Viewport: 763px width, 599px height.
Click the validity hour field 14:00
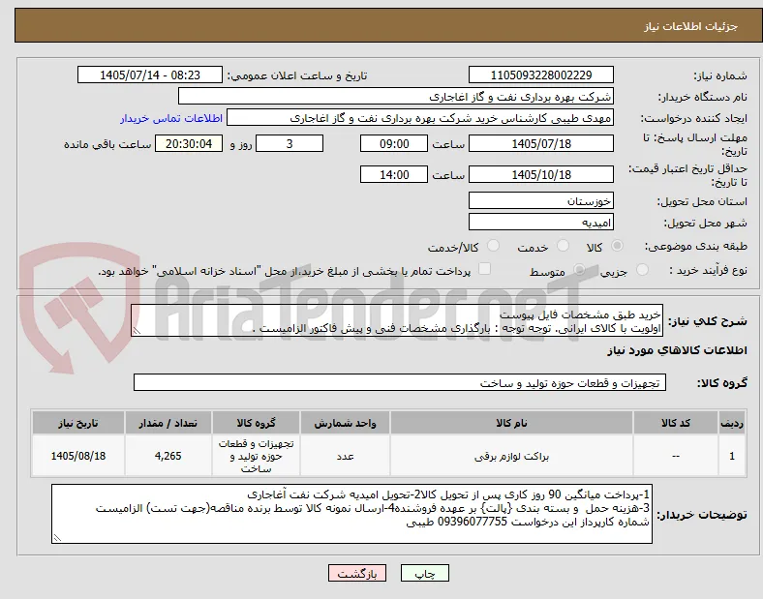(x=394, y=174)
